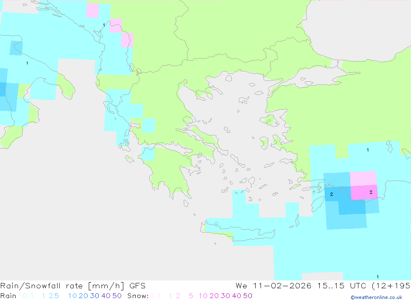Pick the 2 value in Snow legend

178,296
